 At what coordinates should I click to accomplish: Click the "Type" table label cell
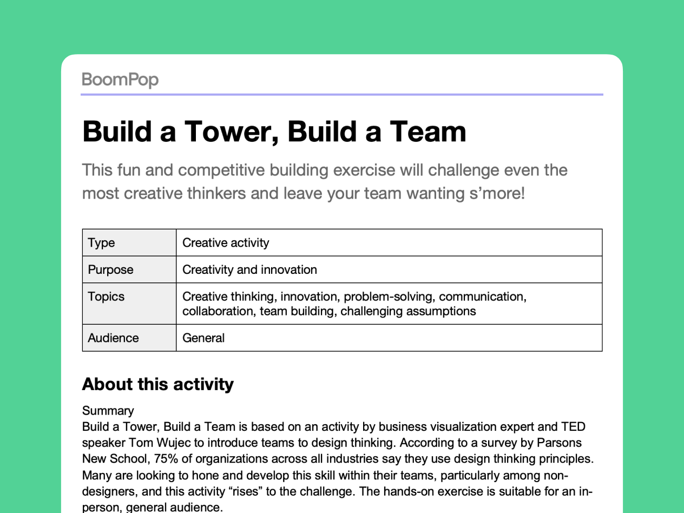129,242
